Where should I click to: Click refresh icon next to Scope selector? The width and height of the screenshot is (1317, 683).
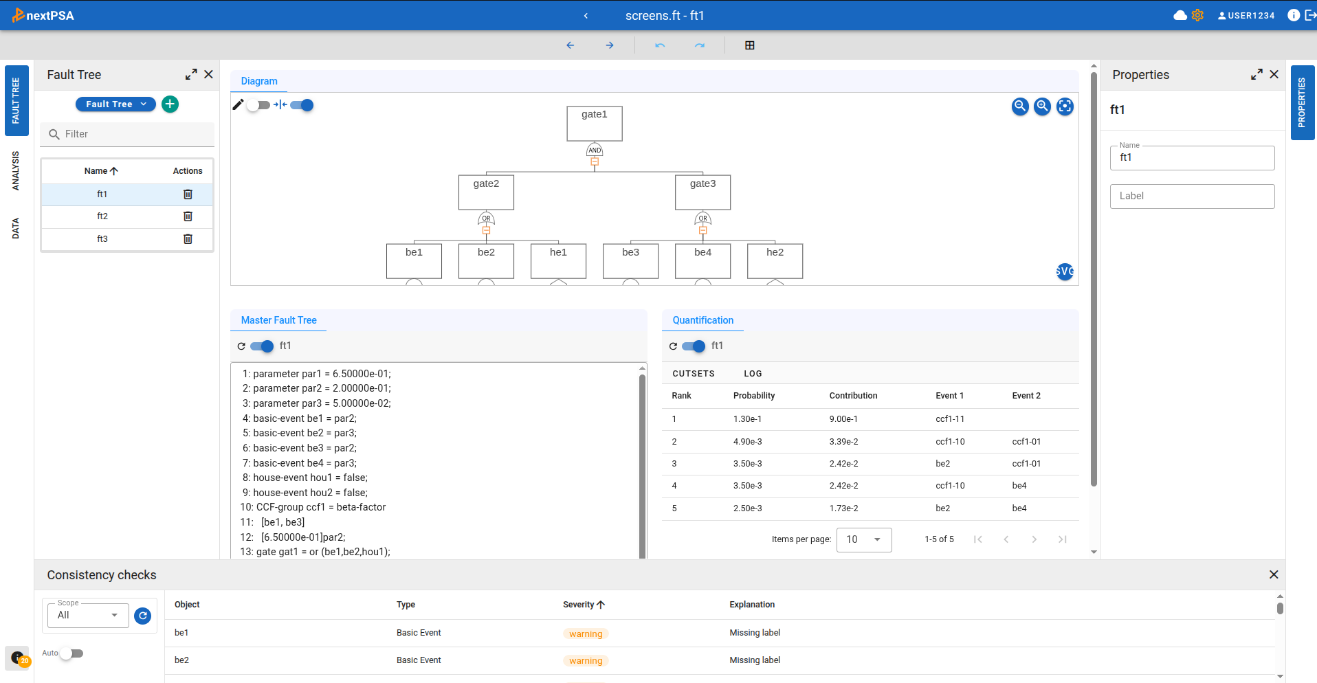pos(142,616)
